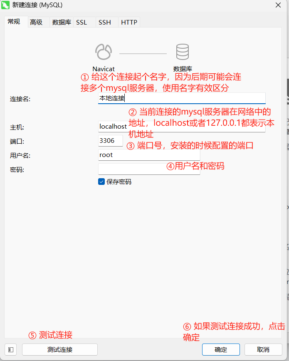Select the HTTP tab
Image resolution: width=289 pixels, height=361 pixels.
[x=129, y=22]
